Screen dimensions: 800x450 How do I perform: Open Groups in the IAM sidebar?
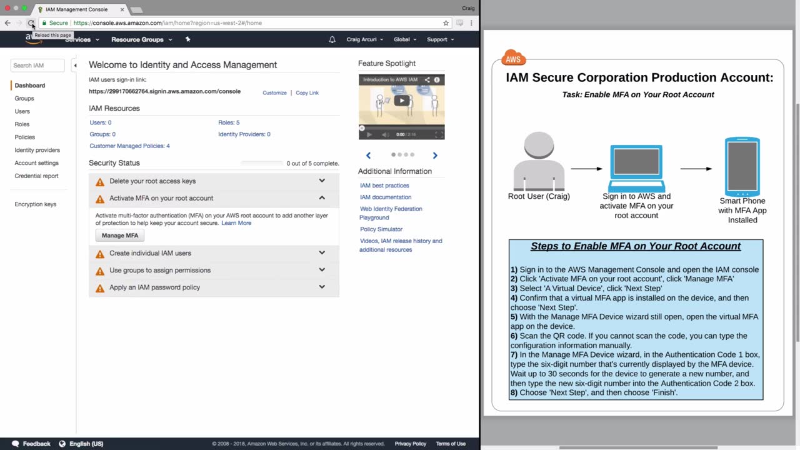tap(24, 99)
